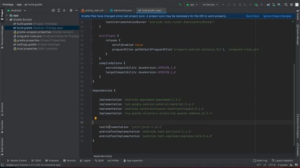Click the Search Everywhere magnifier icon
Viewport: 300px width, 168px height.
click(286, 5)
